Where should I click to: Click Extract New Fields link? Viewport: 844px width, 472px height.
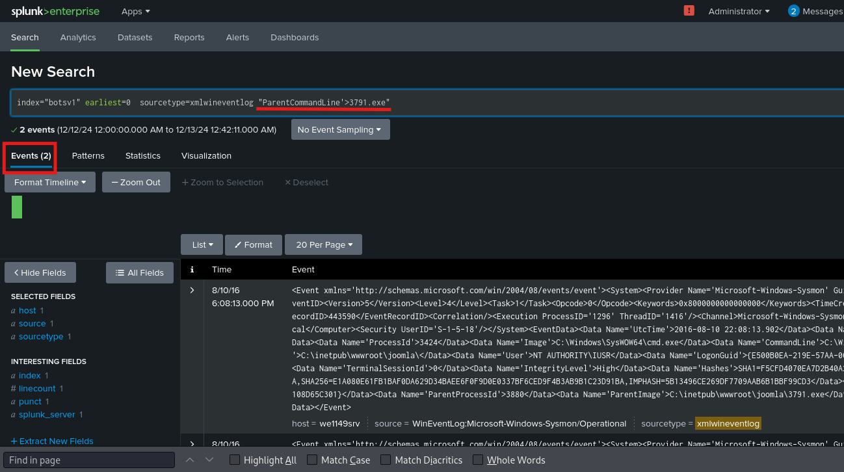tap(52, 441)
